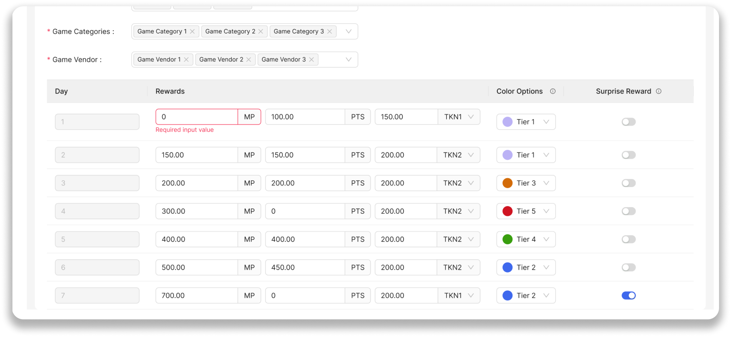Viewport: 731px width, 337px height.
Task: Remove the Game Category 2 tag
Action: coord(261,31)
